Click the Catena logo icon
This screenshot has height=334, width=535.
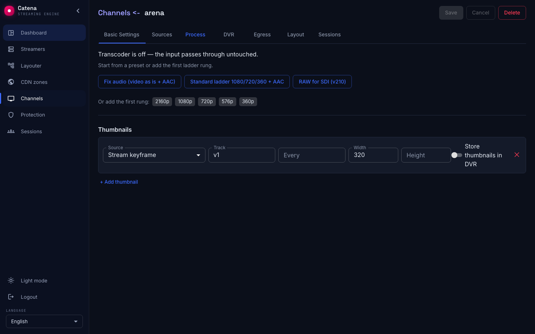[x=9, y=11]
